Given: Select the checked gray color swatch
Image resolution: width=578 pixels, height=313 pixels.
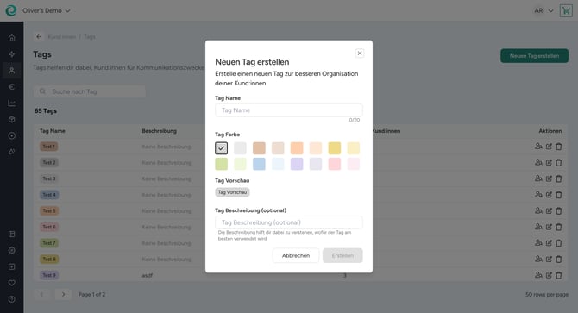Looking at the screenshot, I should click(221, 148).
